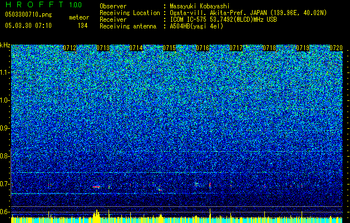Click the date stamp 05.03.30 07:10
Viewport: 350px width, 223px height.
[28, 26]
